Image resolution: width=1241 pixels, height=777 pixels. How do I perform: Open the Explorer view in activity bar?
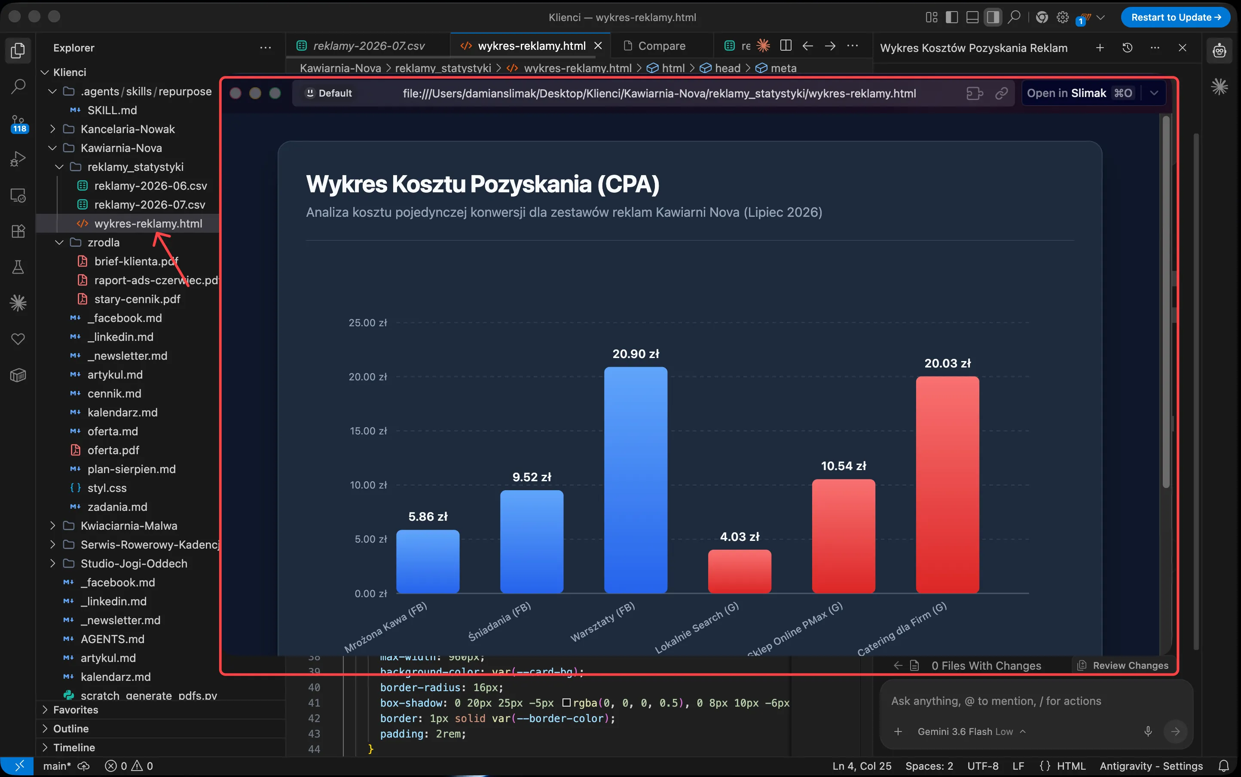pos(18,50)
